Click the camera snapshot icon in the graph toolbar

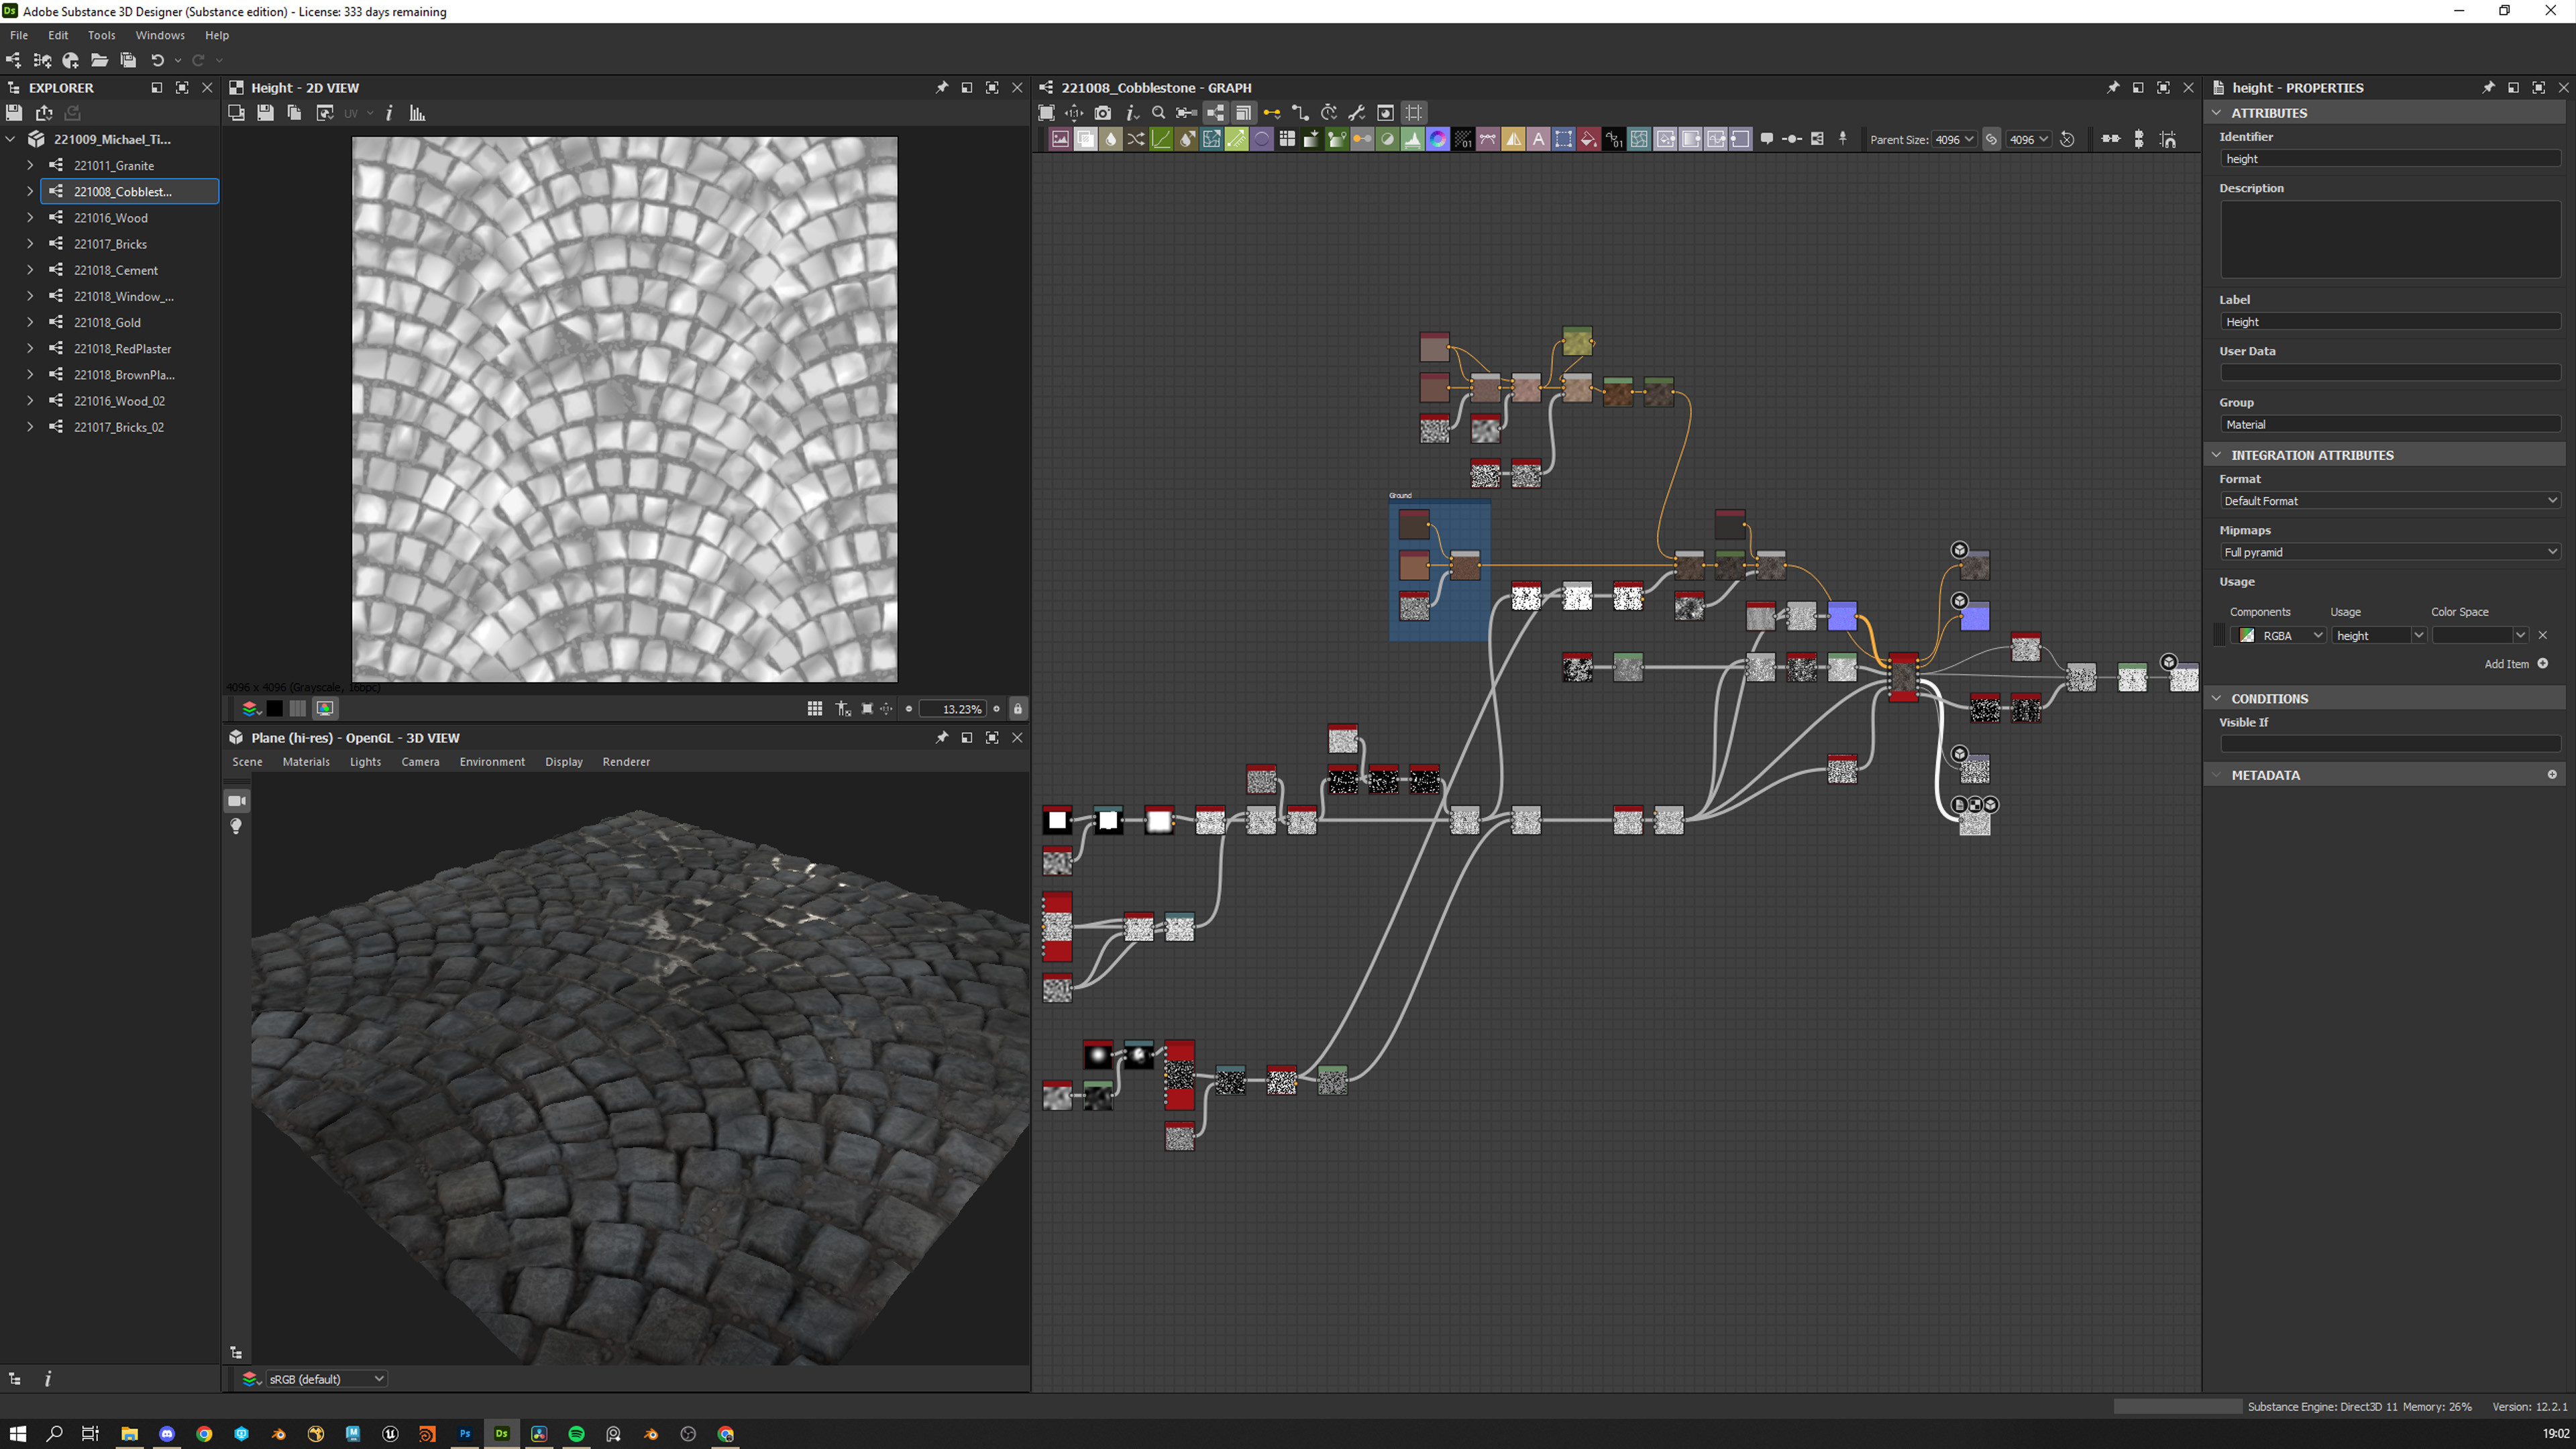[x=1102, y=113]
